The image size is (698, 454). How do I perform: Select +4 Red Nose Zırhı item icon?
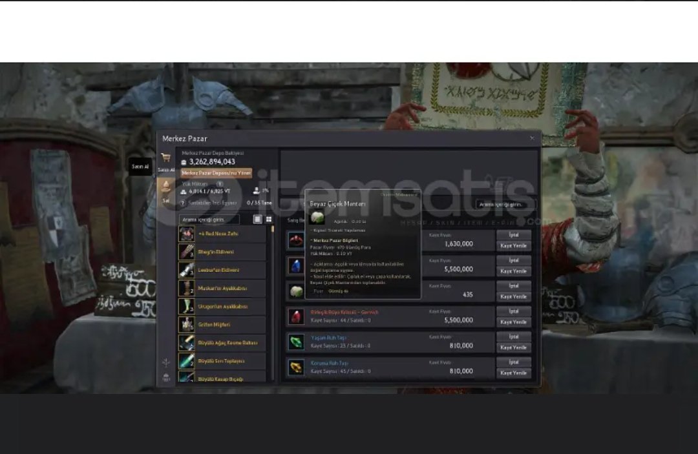coord(187,233)
